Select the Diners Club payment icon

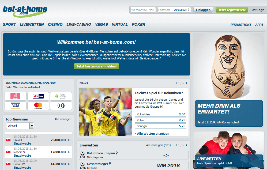click(61, 106)
